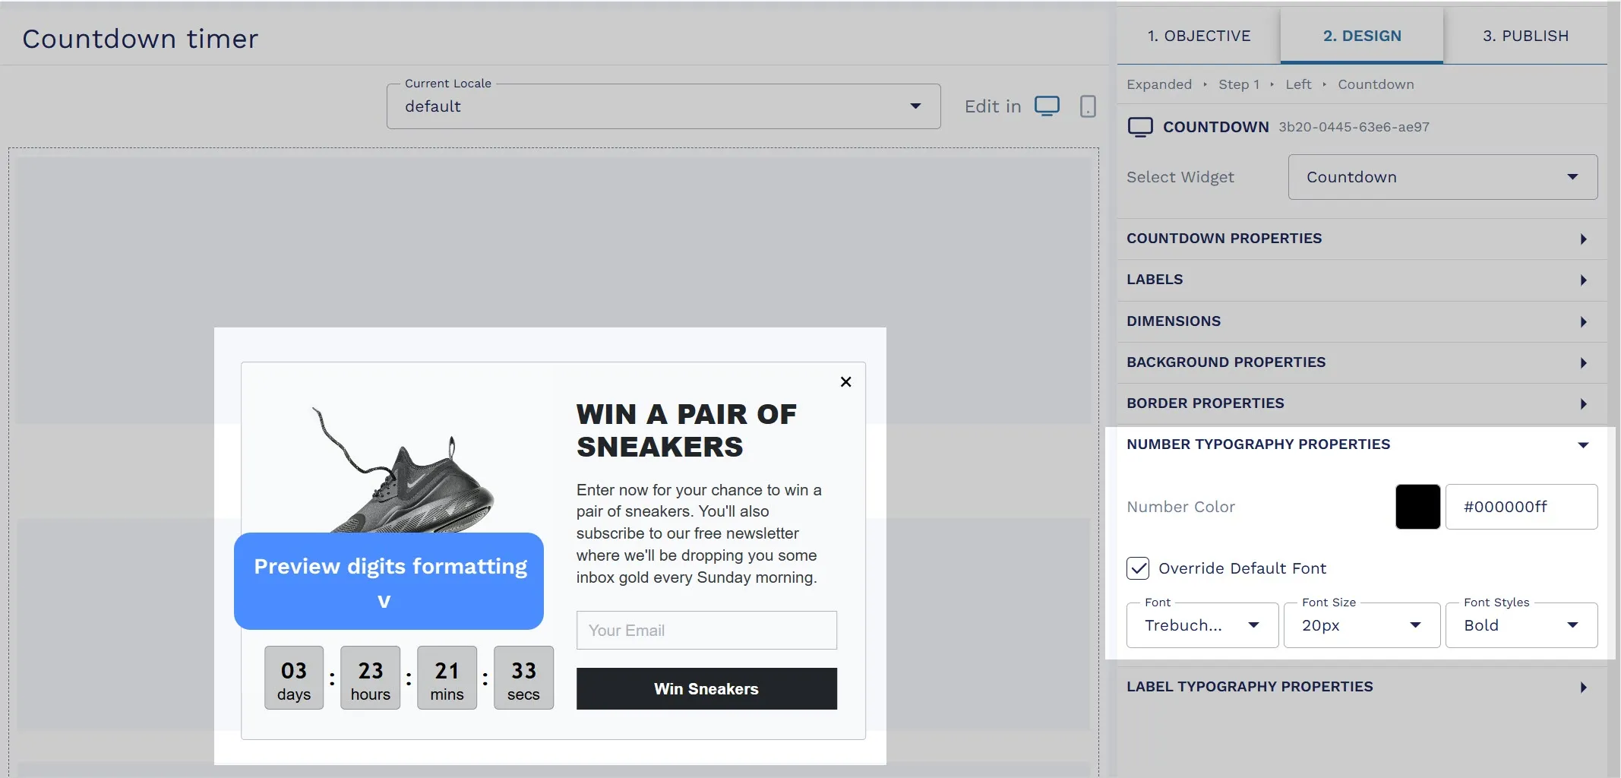Go to the 3. Publish tab
The width and height of the screenshot is (1621, 778).
coord(1525,36)
